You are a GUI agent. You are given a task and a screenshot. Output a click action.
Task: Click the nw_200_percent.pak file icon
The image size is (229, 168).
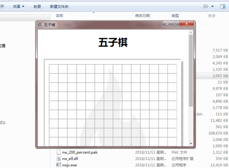[59, 152]
